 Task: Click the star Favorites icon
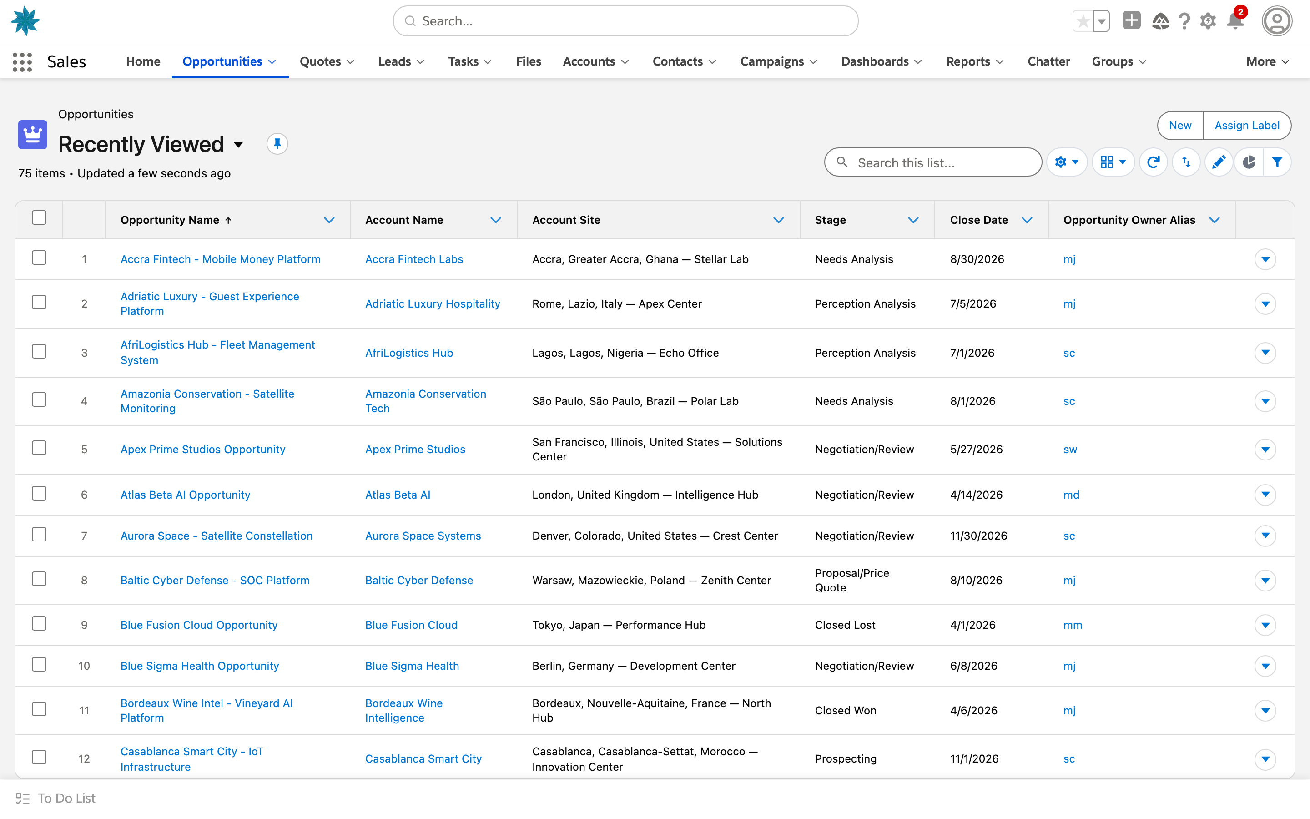[x=1083, y=21]
